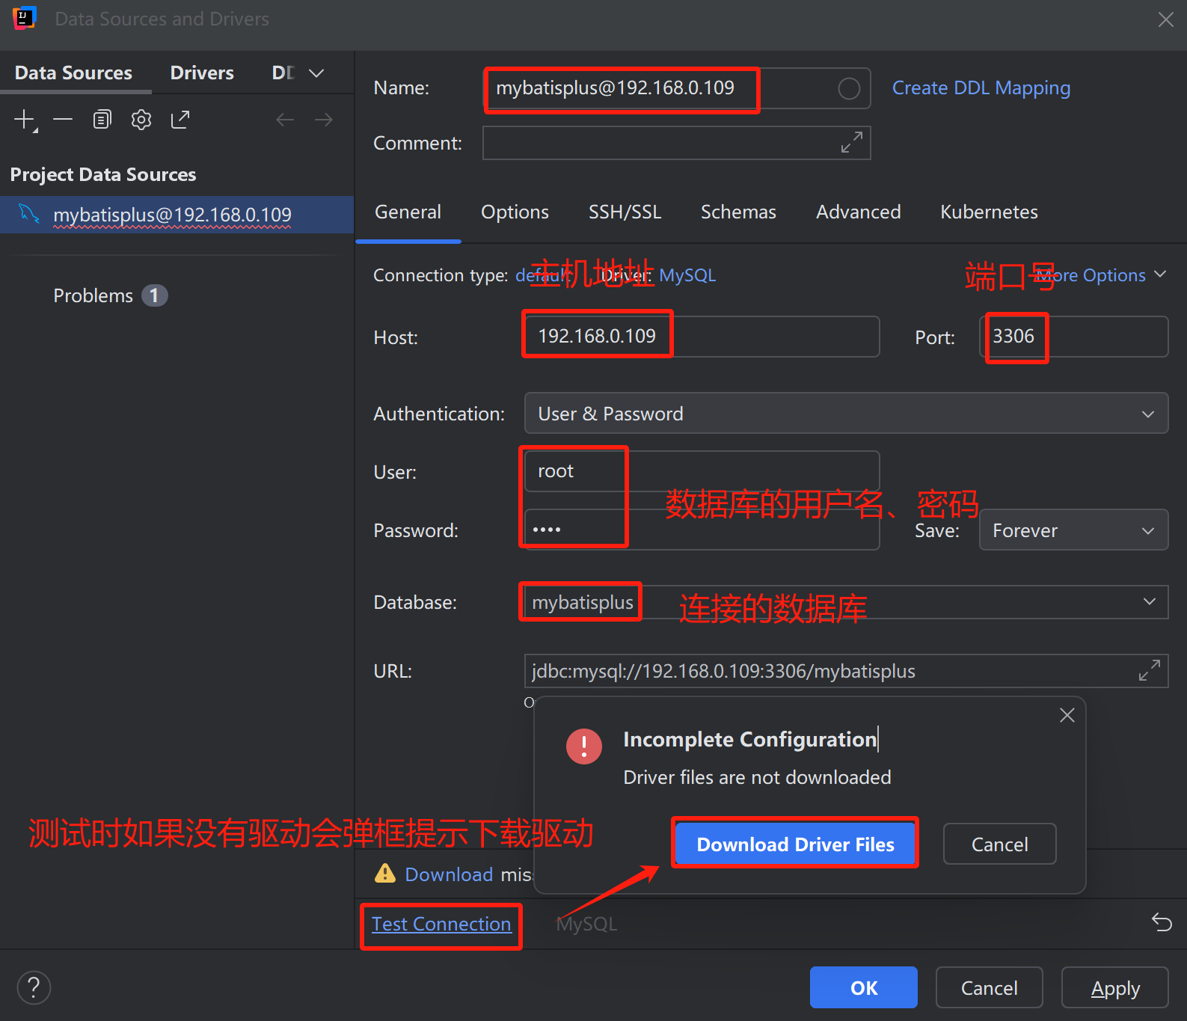Click the MySQL label beside Test Connection
The width and height of the screenshot is (1187, 1021).
[587, 924]
